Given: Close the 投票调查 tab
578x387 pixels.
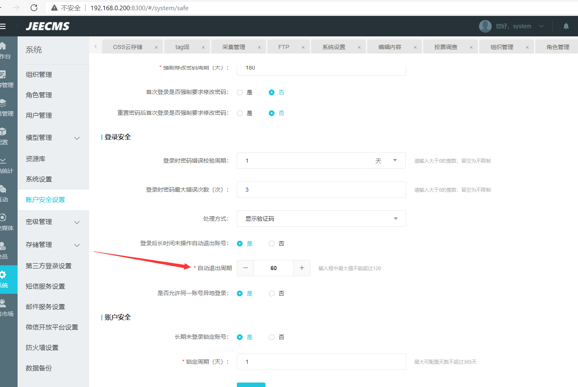Looking at the screenshot, I should [x=471, y=47].
